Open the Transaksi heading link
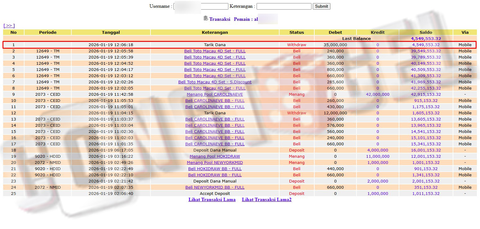480x229 pixels. 220,19
